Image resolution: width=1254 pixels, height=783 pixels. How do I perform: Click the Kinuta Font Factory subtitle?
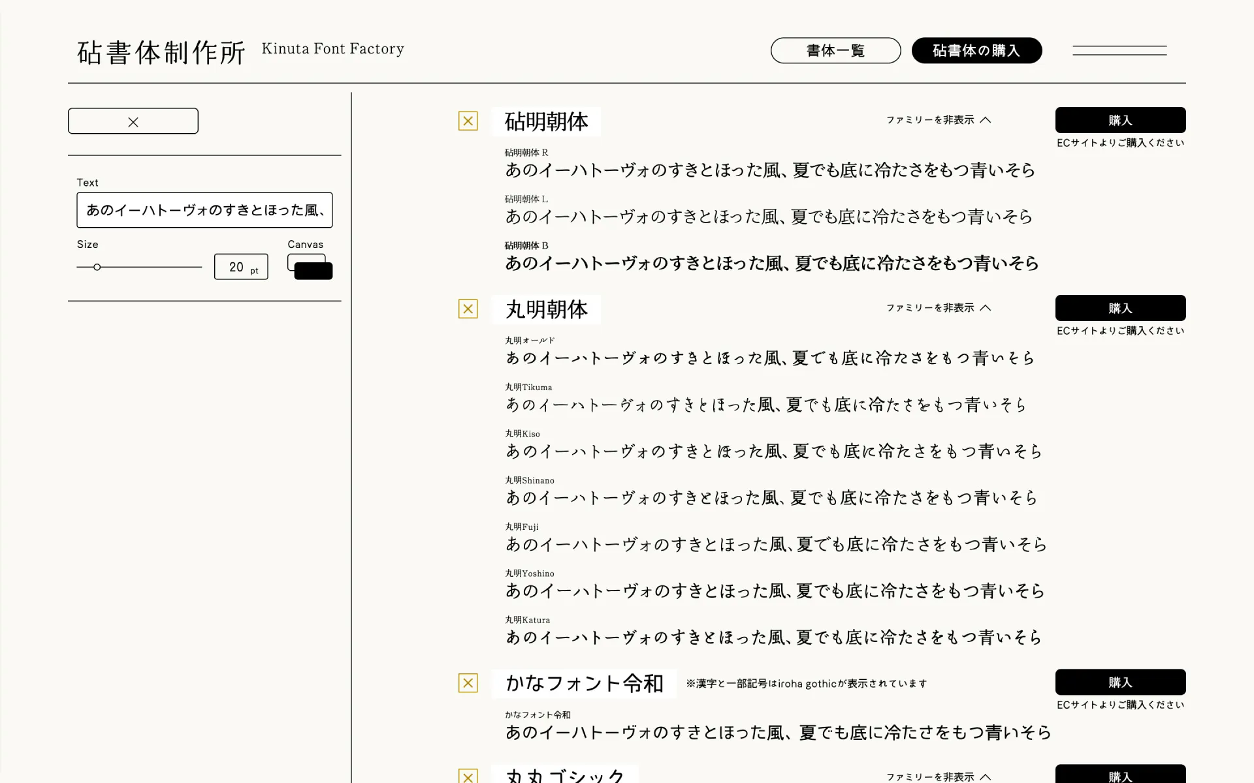click(333, 49)
